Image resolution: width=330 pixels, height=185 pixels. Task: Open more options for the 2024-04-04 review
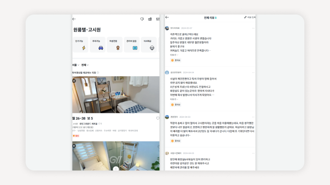click(x=253, y=72)
